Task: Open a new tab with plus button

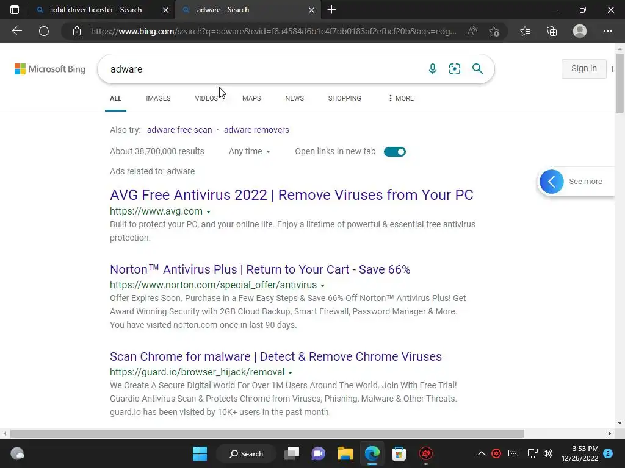Action: 331,10
